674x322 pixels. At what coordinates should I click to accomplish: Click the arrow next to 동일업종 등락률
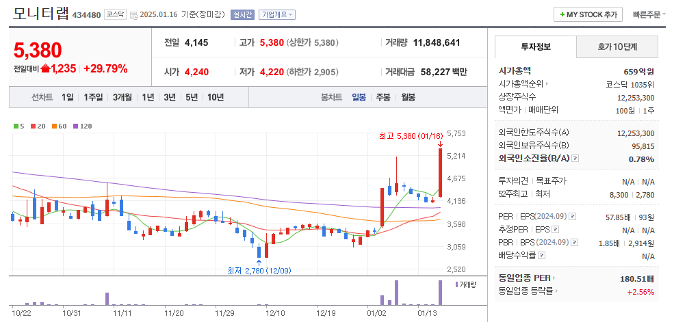pos(556,291)
